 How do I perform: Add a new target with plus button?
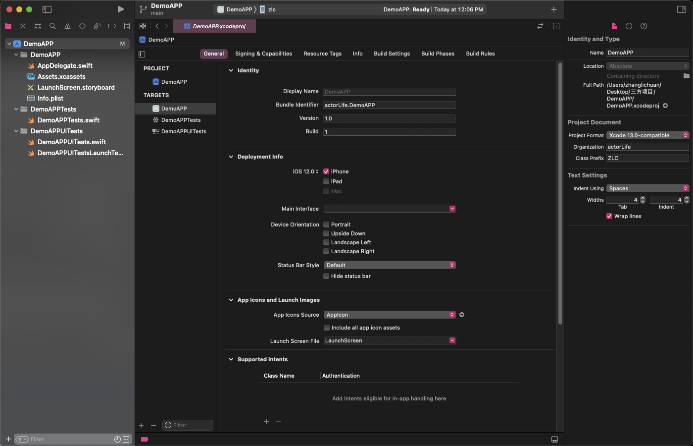click(141, 426)
